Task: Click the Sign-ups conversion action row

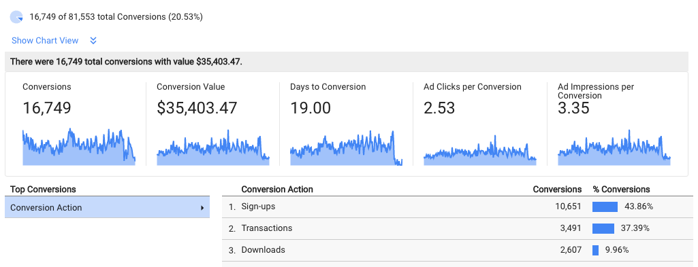Action: tap(457, 207)
